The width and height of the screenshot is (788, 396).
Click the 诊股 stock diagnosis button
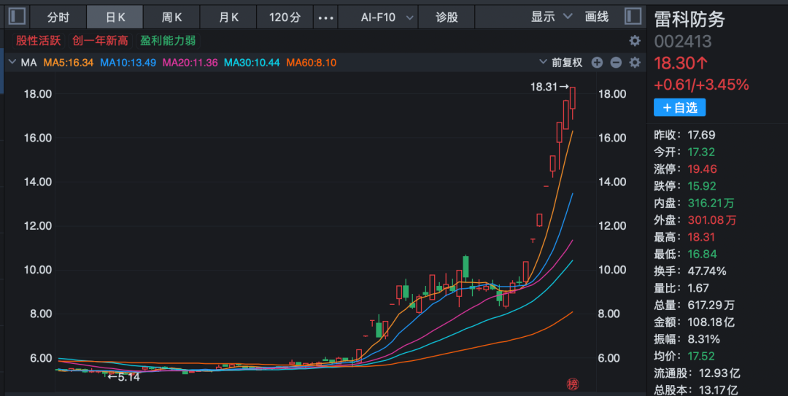tap(447, 17)
